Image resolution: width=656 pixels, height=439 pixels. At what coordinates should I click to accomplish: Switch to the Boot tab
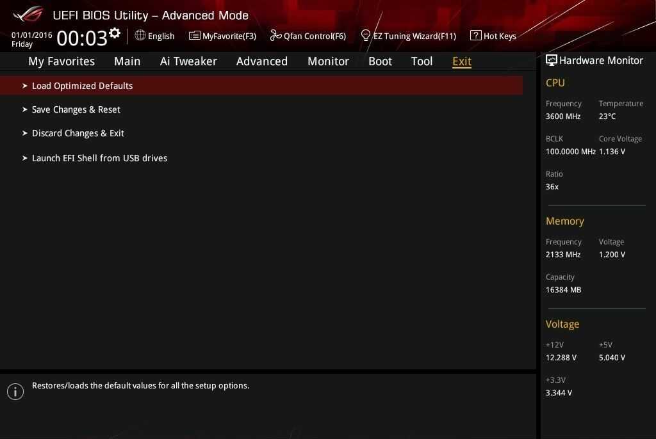point(380,61)
